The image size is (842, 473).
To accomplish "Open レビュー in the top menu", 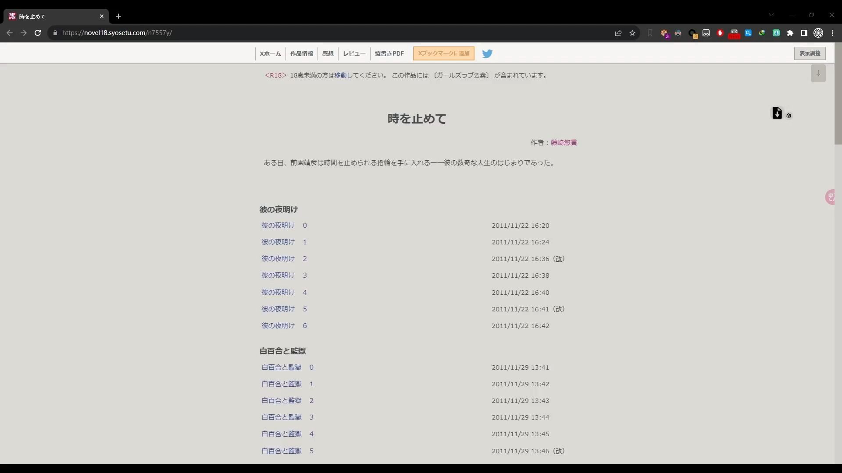I will [354, 53].
